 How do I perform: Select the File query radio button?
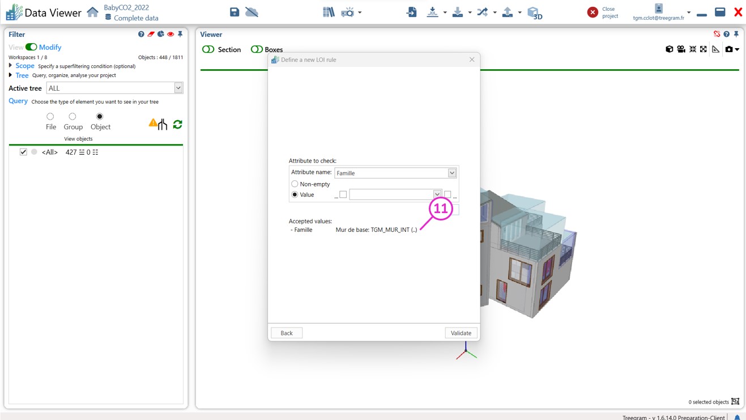click(50, 117)
